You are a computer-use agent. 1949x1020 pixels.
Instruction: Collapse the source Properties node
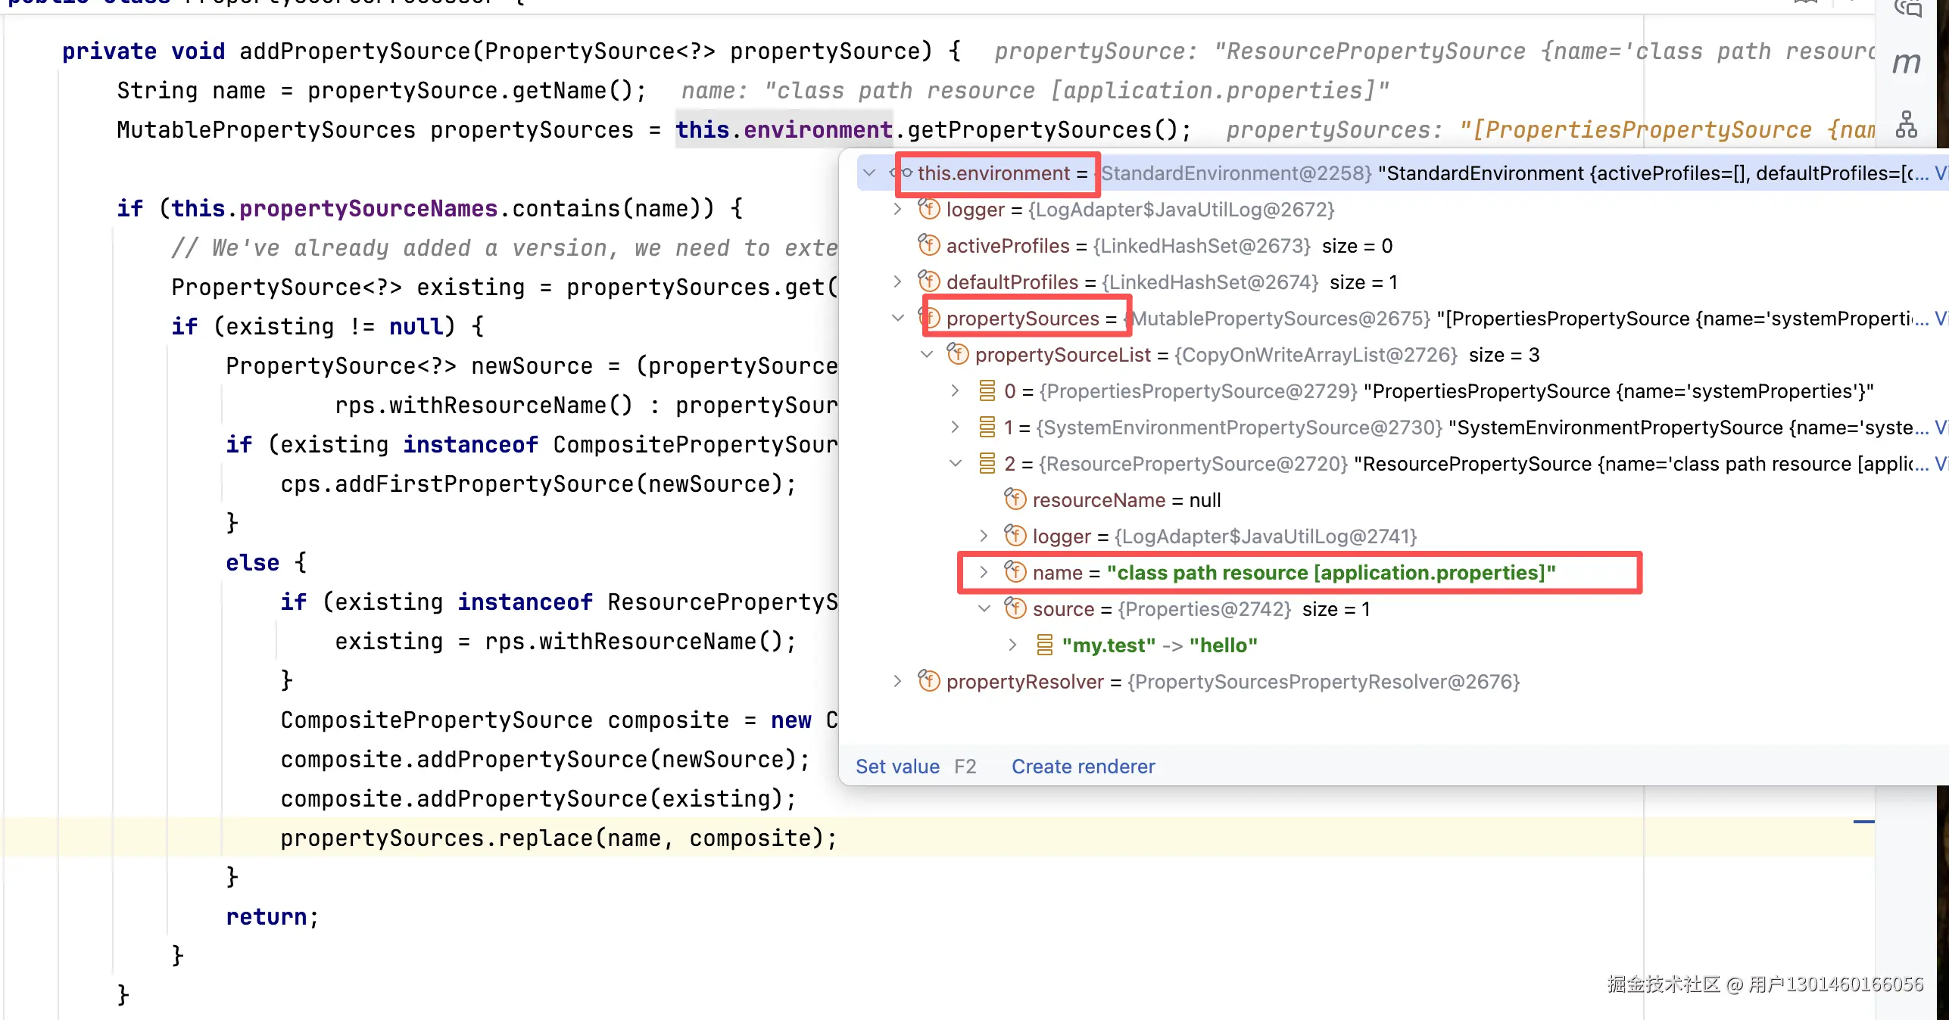click(984, 608)
